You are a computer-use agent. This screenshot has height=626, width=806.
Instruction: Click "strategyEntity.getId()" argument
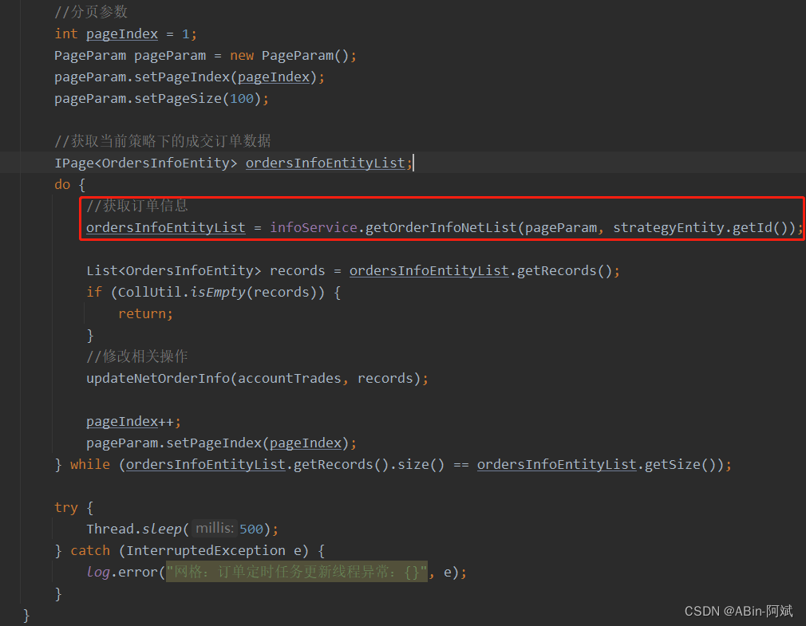point(700,227)
